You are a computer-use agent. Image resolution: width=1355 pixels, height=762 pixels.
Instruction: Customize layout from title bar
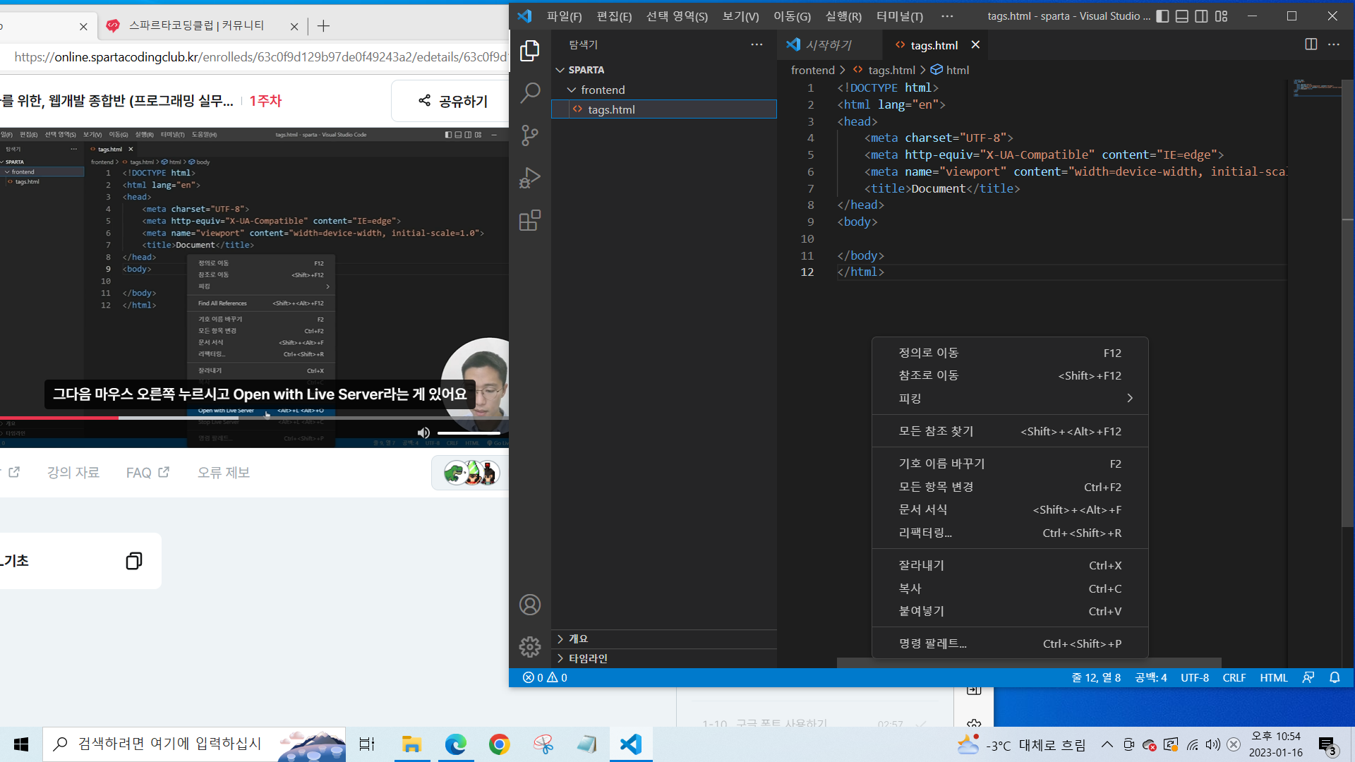[1221, 16]
